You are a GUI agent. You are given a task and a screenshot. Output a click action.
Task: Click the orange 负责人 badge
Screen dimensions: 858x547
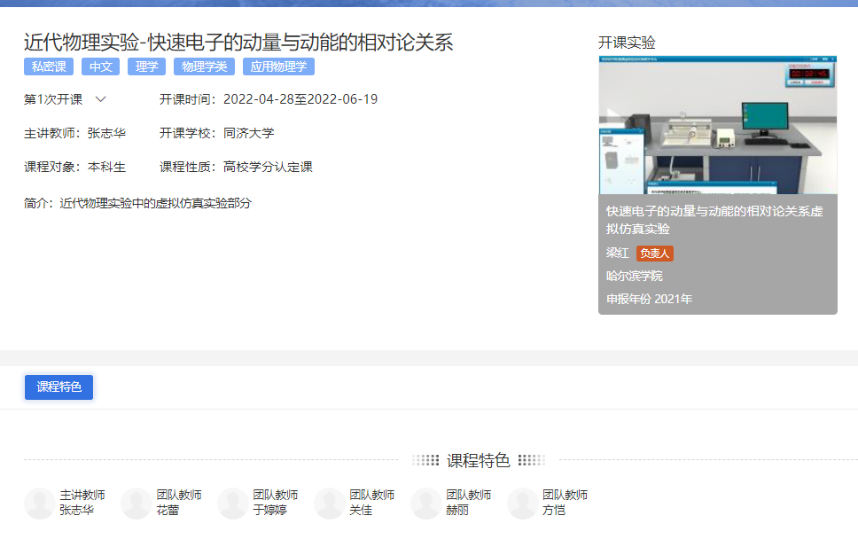[655, 254]
